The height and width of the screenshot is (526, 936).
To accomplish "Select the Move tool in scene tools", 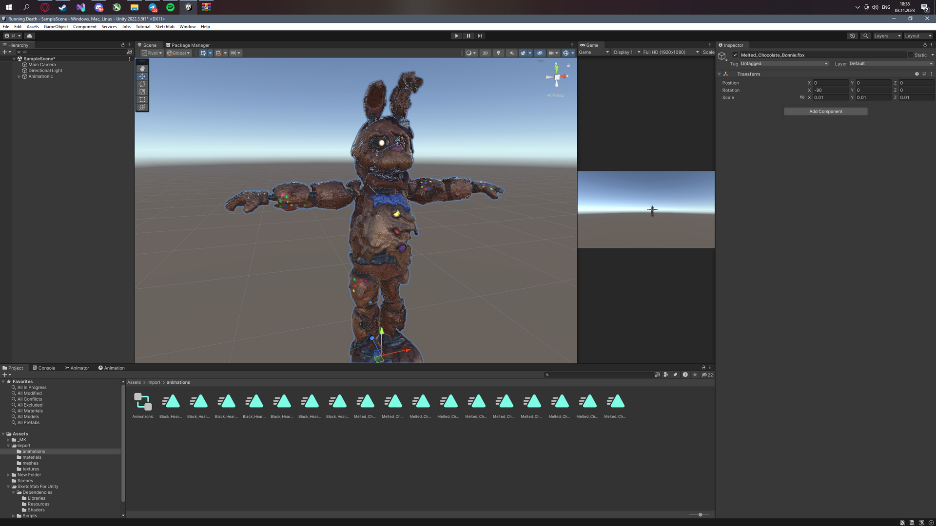I will (x=142, y=76).
